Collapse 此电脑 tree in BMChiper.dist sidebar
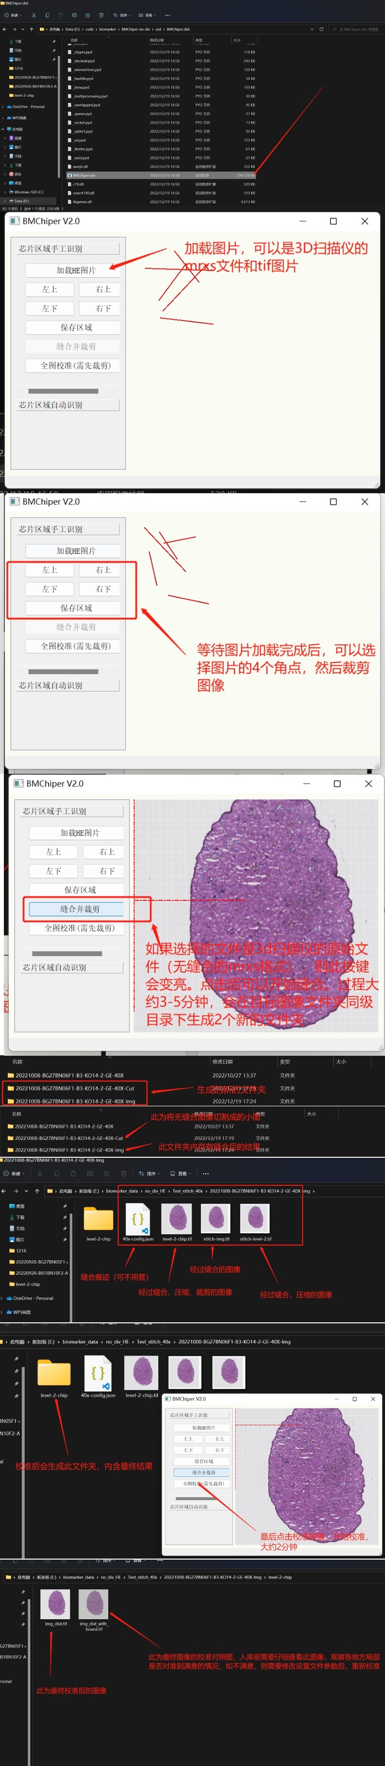385x1766 pixels. coord(3,129)
